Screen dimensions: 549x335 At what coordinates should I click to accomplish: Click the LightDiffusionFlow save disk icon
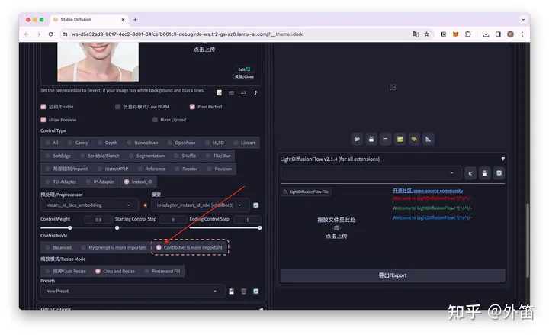(x=485, y=173)
